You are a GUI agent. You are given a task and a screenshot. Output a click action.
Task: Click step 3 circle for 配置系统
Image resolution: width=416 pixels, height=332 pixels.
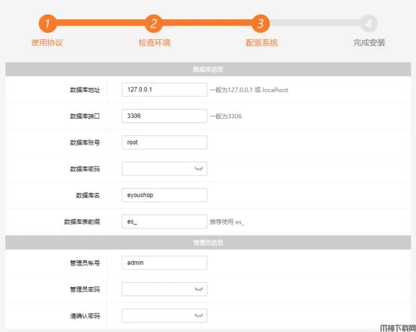261,24
